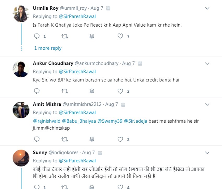Retweet Urmila Roy's tweet

pos(65,36)
